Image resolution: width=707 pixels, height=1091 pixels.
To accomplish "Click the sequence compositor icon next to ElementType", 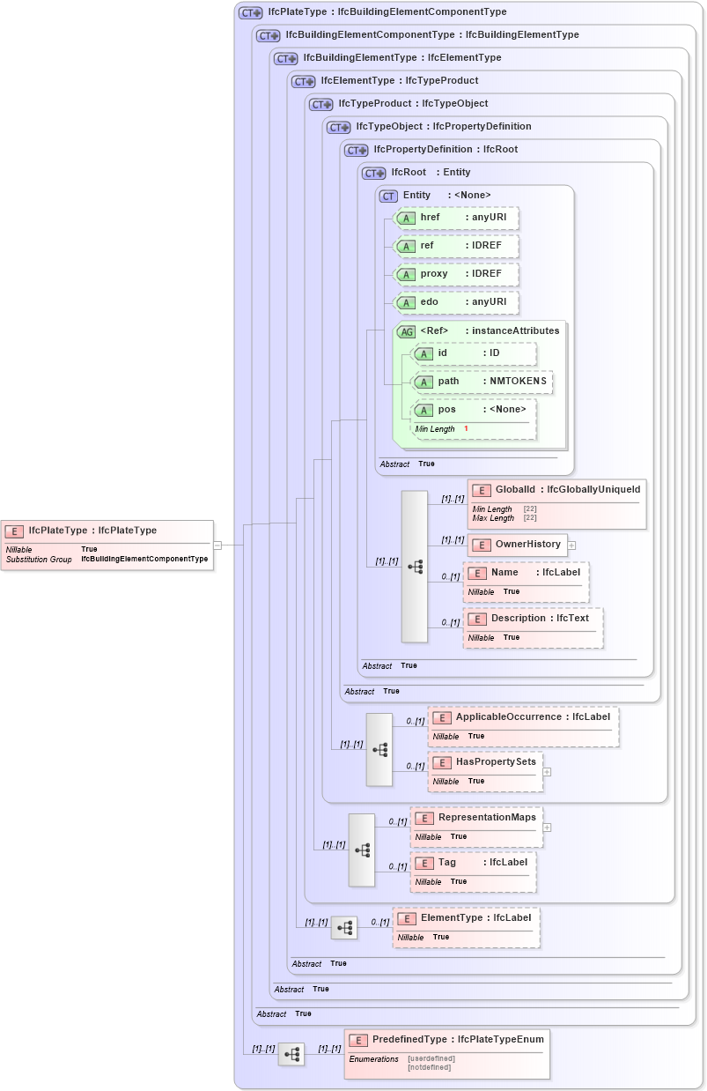I will point(344,927).
